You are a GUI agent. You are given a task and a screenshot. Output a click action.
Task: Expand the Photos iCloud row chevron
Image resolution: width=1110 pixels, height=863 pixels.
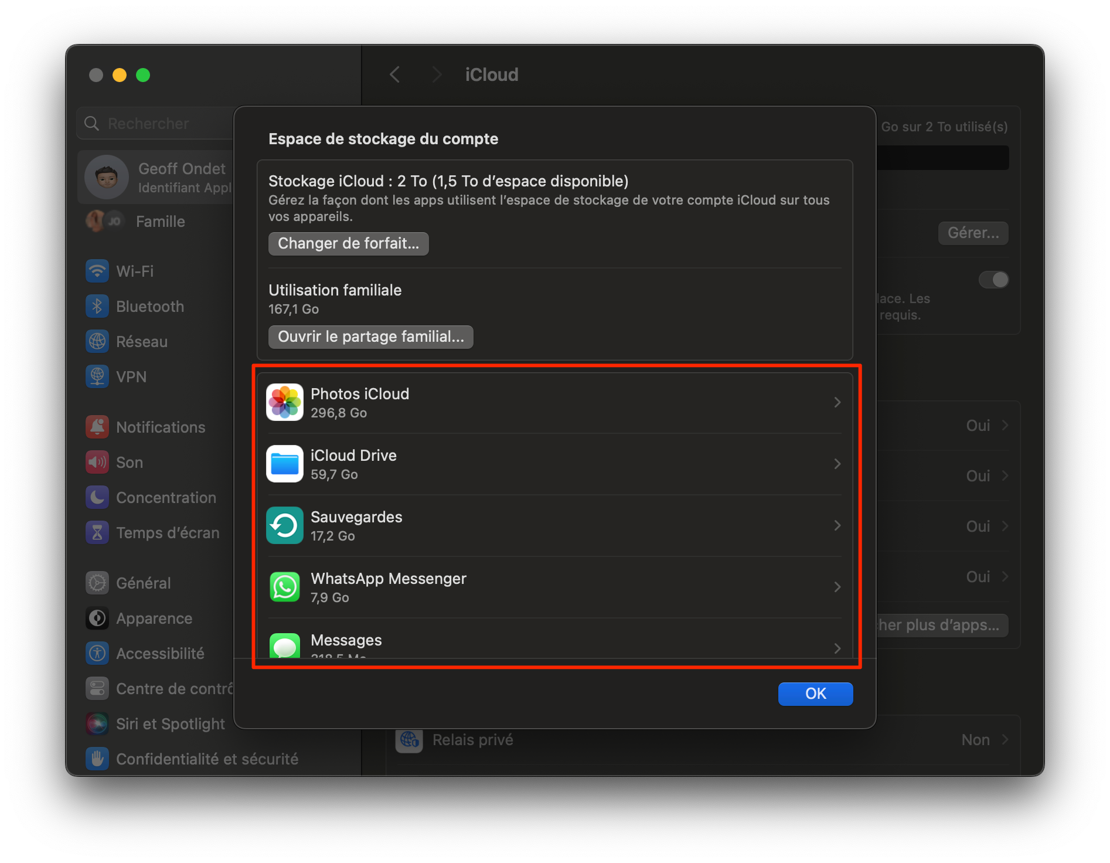point(837,403)
